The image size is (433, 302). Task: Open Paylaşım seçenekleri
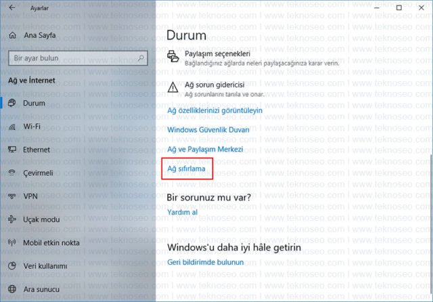coord(217,53)
